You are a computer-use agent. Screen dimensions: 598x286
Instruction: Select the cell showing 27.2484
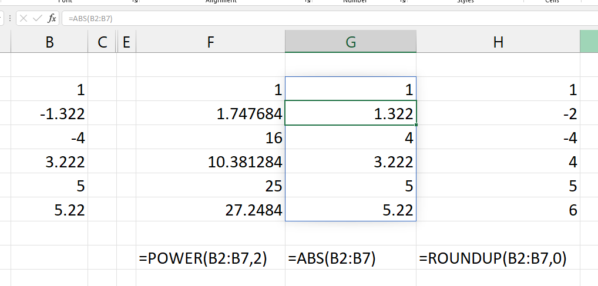tap(210, 209)
